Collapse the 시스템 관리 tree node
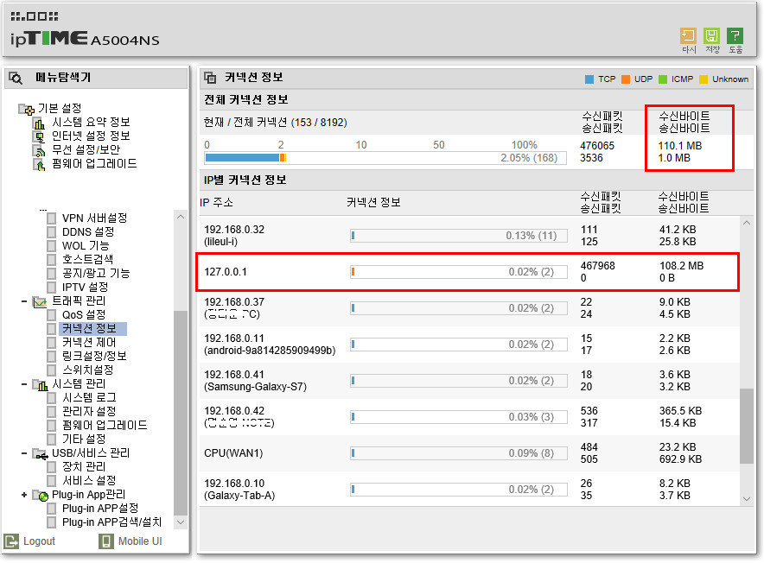This screenshot has width=764, height=563. point(24,385)
